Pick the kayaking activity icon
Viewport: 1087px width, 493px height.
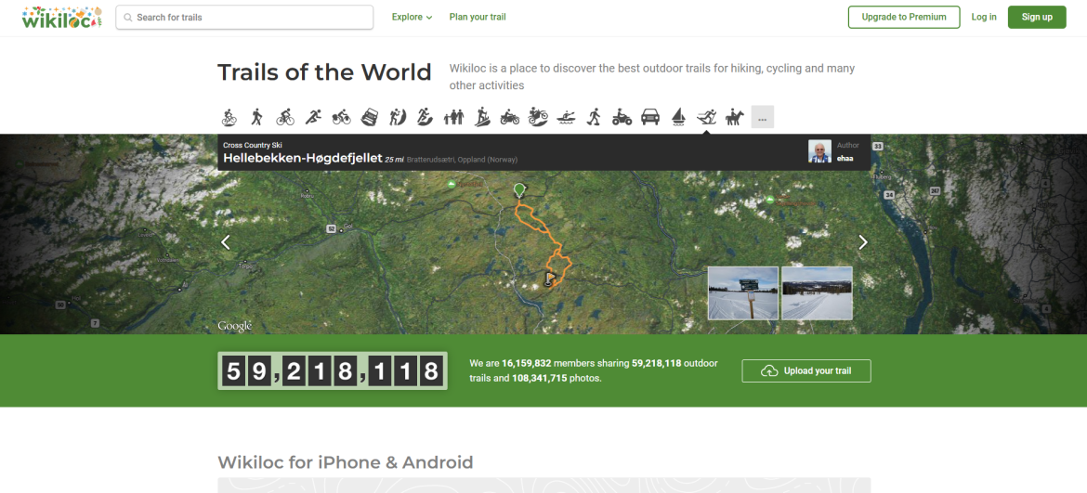[566, 117]
